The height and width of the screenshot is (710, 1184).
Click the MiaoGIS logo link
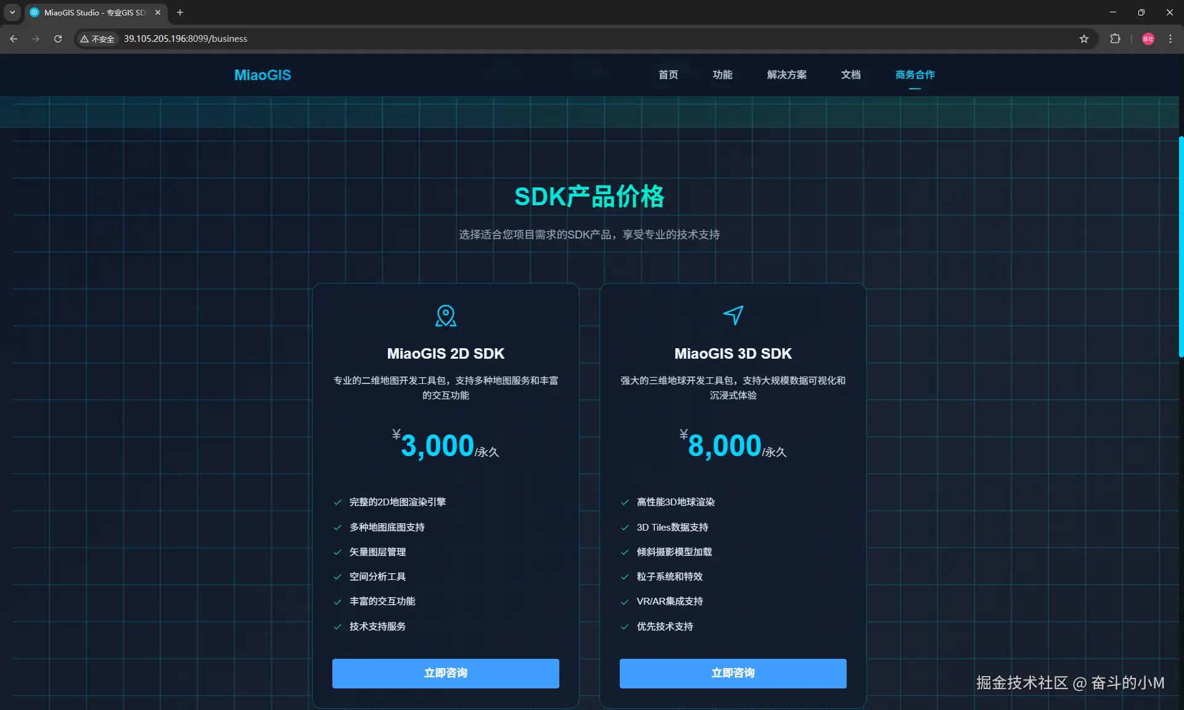pyautogui.click(x=263, y=75)
